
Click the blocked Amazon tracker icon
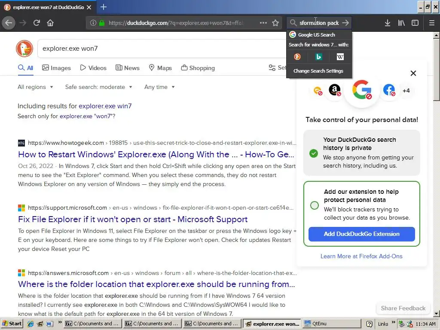tap(334, 90)
